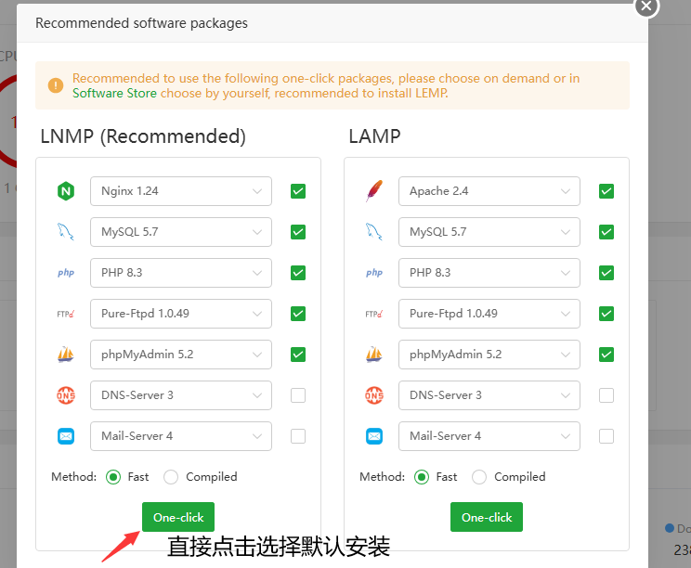Open LAMP MySQL 5.7 version dropdown
This screenshot has width=691, height=568.
pos(489,232)
